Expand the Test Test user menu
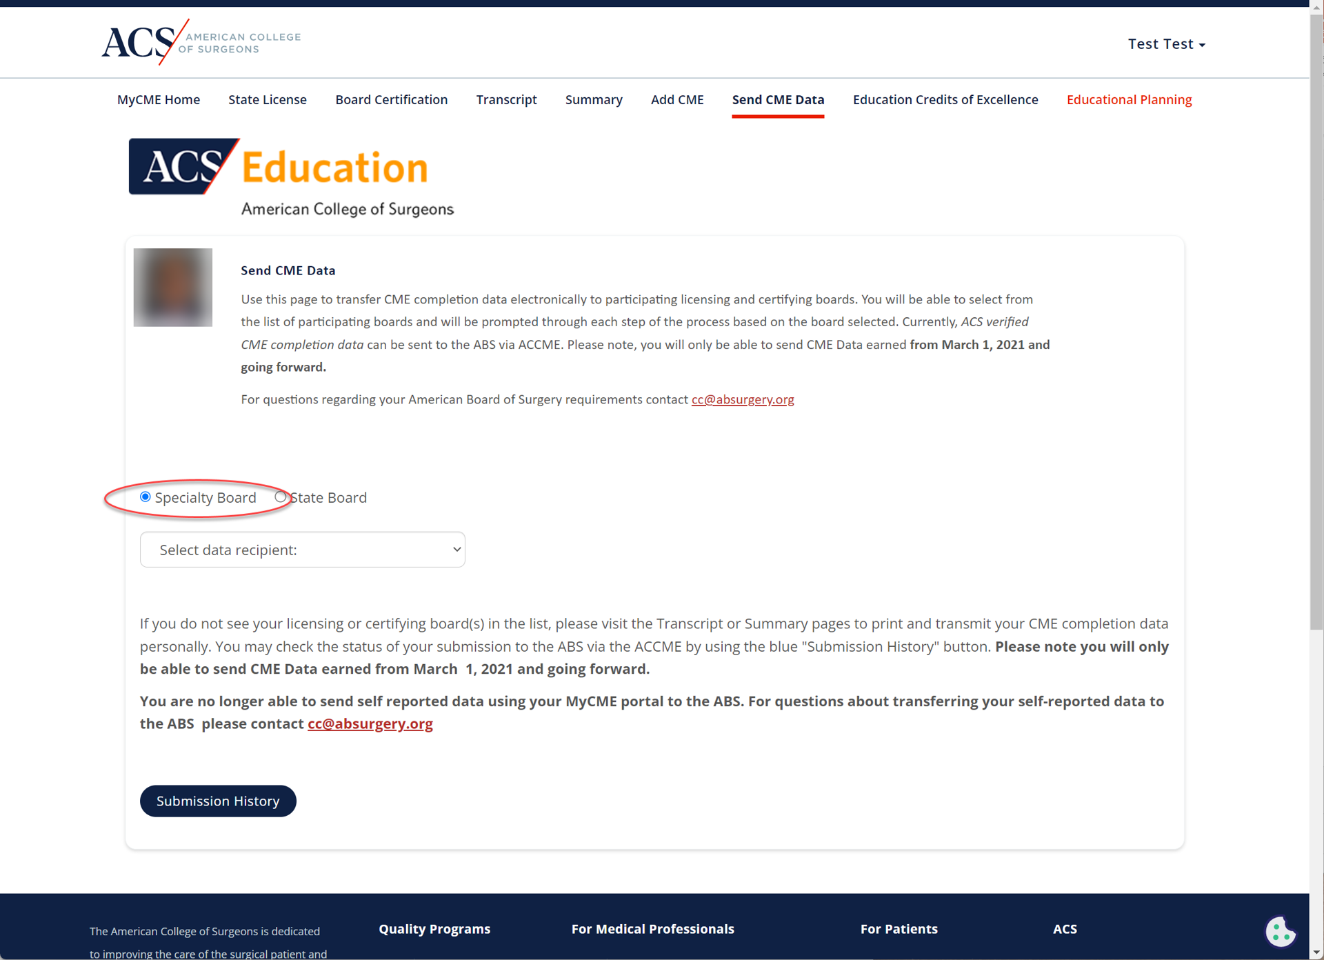Screen dimensions: 1324x960 tap(1166, 44)
